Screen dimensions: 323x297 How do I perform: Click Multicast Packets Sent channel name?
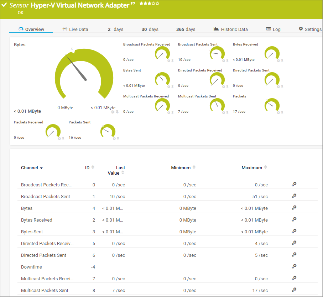click(x=45, y=290)
